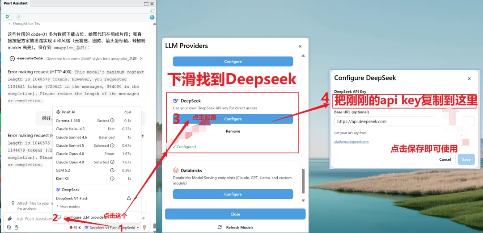Choose Claude Opus 4.6 from the model list

[97, 154]
